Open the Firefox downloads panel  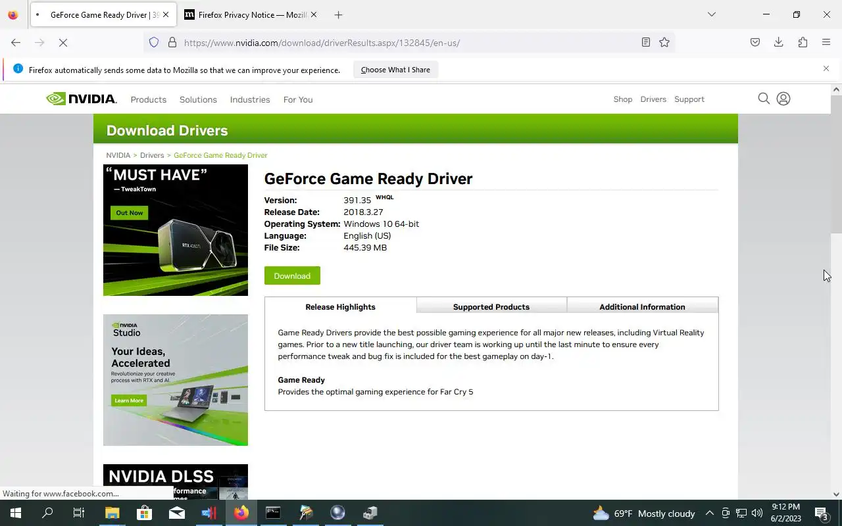(779, 42)
